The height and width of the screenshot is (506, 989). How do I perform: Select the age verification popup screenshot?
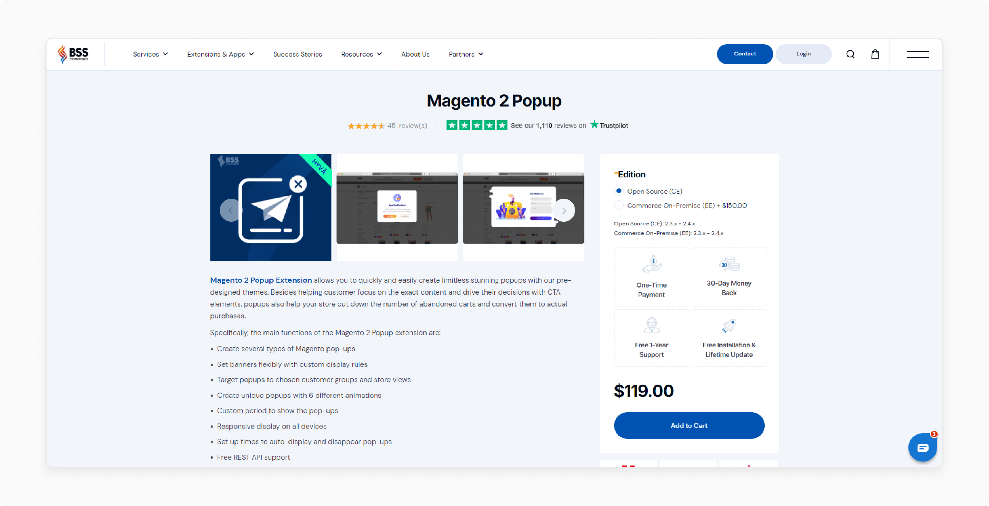click(x=397, y=207)
